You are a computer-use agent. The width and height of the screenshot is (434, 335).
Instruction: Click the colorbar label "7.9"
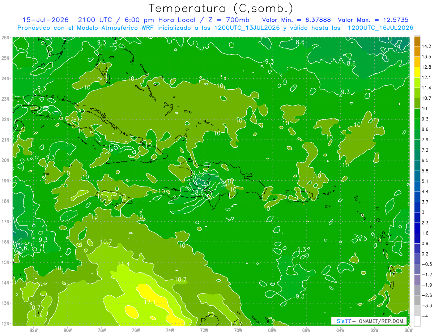[425, 139]
